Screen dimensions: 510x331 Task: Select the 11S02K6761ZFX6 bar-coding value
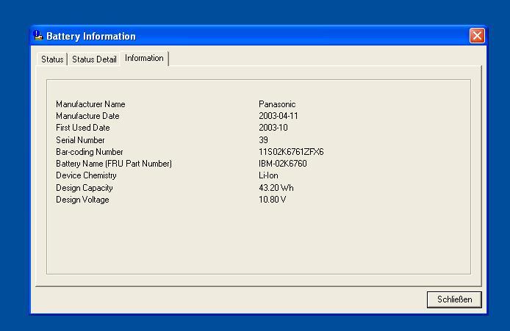[291, 152]
